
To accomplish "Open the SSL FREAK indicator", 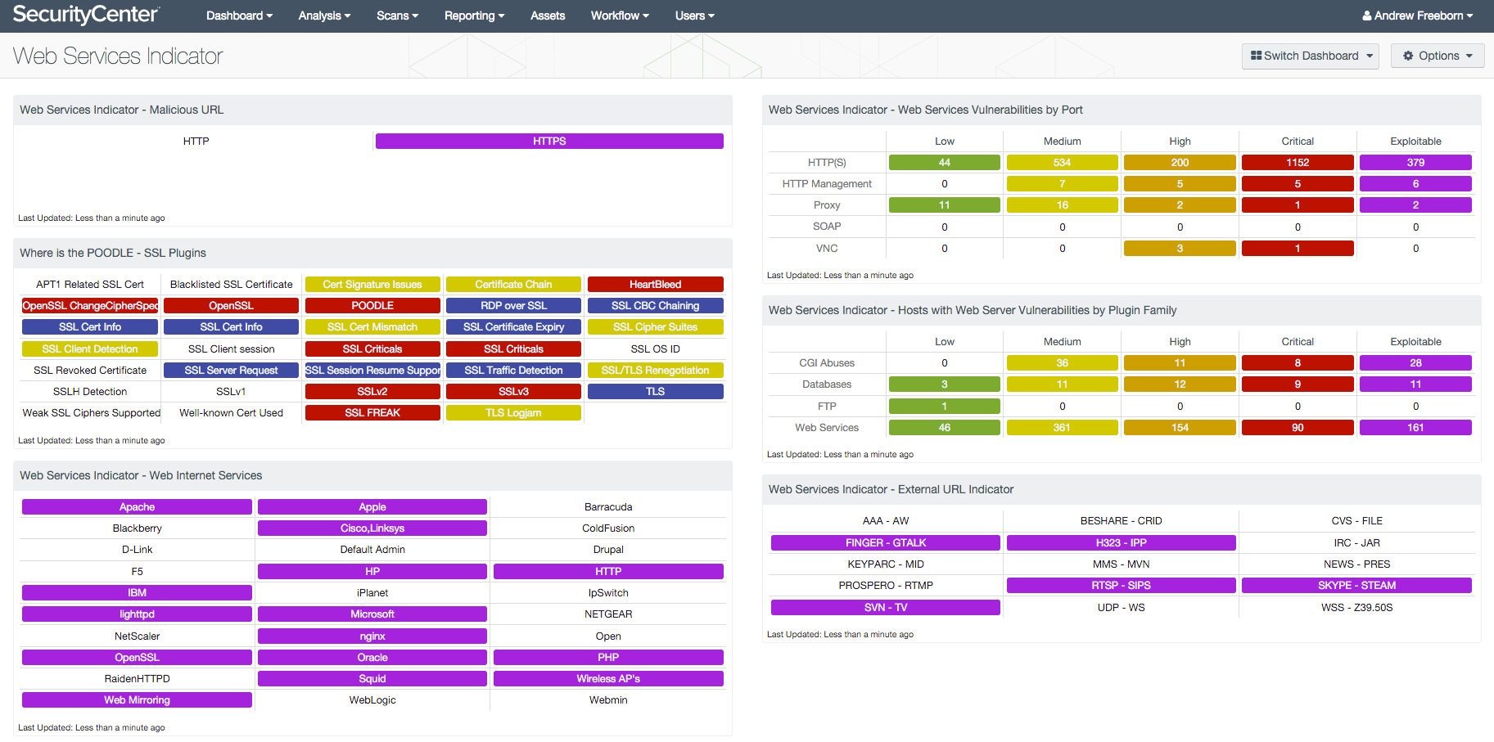I will click(x=372, y=413).
